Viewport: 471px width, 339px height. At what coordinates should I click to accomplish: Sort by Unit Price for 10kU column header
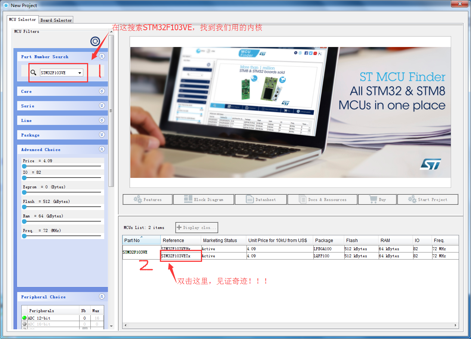coord(279,240)
